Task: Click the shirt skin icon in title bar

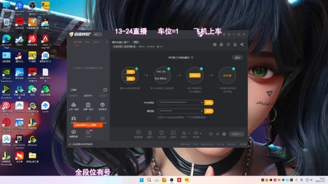Action: click(x=224, y=34)
